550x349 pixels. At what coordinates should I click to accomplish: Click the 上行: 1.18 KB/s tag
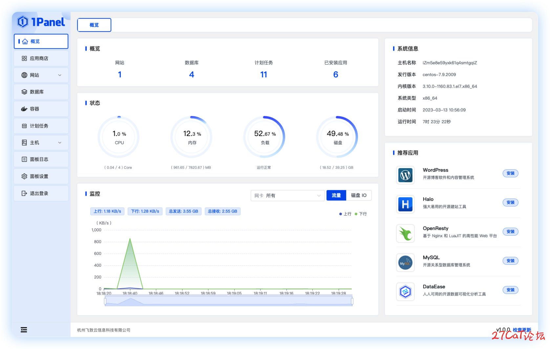[x=107, y=211]
